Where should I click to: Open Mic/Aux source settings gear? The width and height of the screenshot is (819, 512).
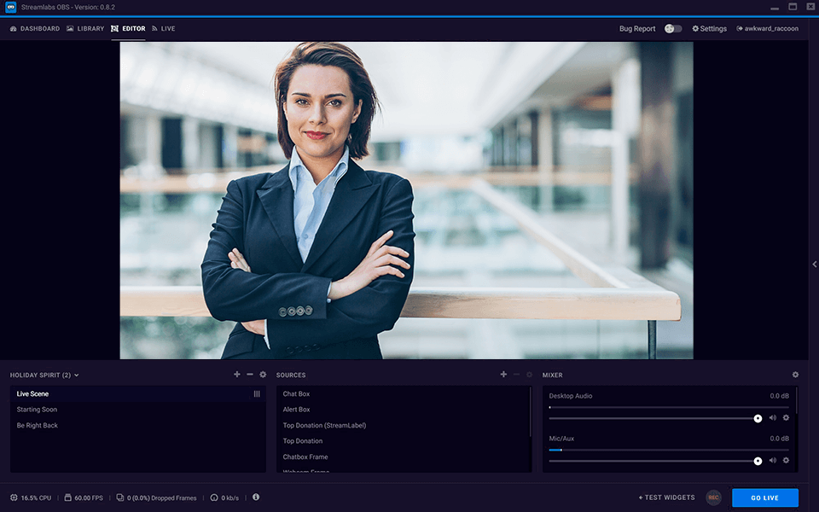(786, 460)
